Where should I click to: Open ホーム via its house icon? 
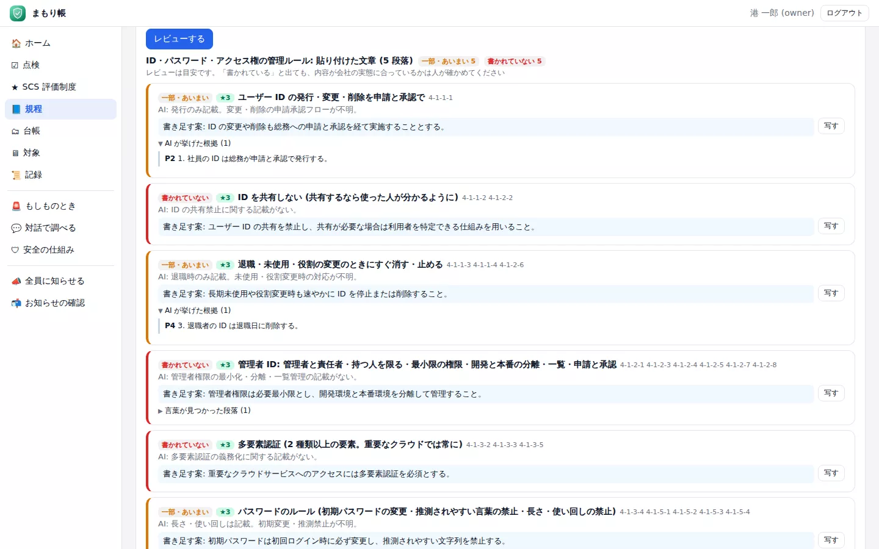pos(16,43)
